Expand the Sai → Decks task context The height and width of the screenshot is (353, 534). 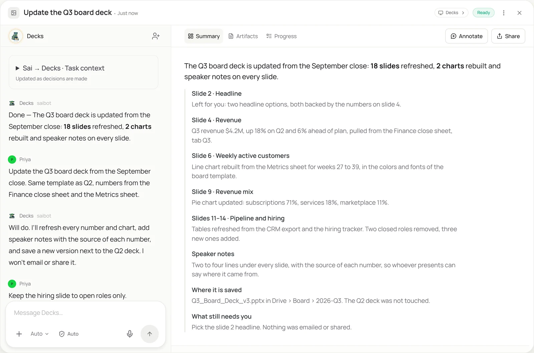[83, 72]
